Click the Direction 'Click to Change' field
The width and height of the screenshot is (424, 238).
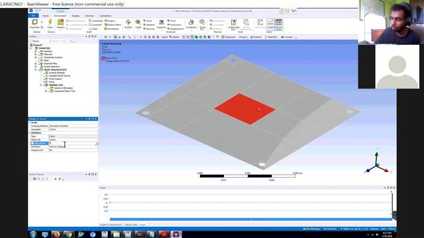click(x=73, y=147)
